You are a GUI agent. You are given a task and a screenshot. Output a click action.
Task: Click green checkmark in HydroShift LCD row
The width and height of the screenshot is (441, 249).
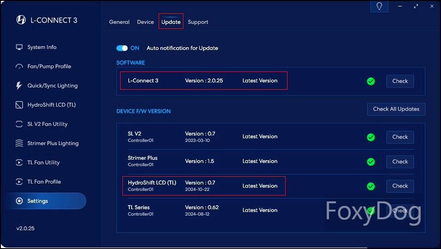point(371,186)
